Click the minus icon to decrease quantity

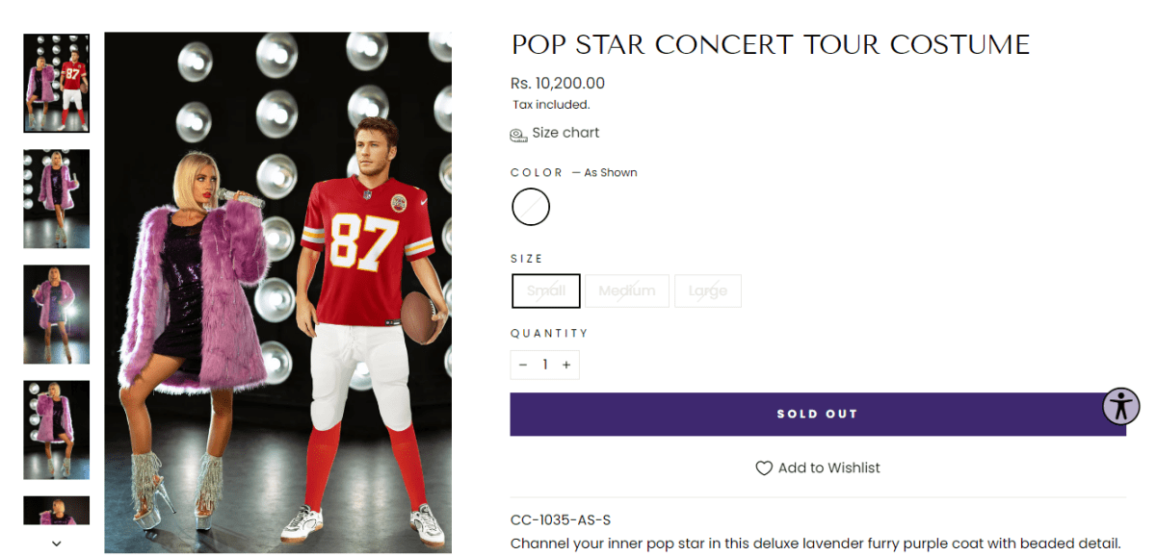[523, 365]
